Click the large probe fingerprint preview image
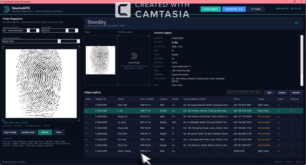306x165 pixels. [41, 83]
